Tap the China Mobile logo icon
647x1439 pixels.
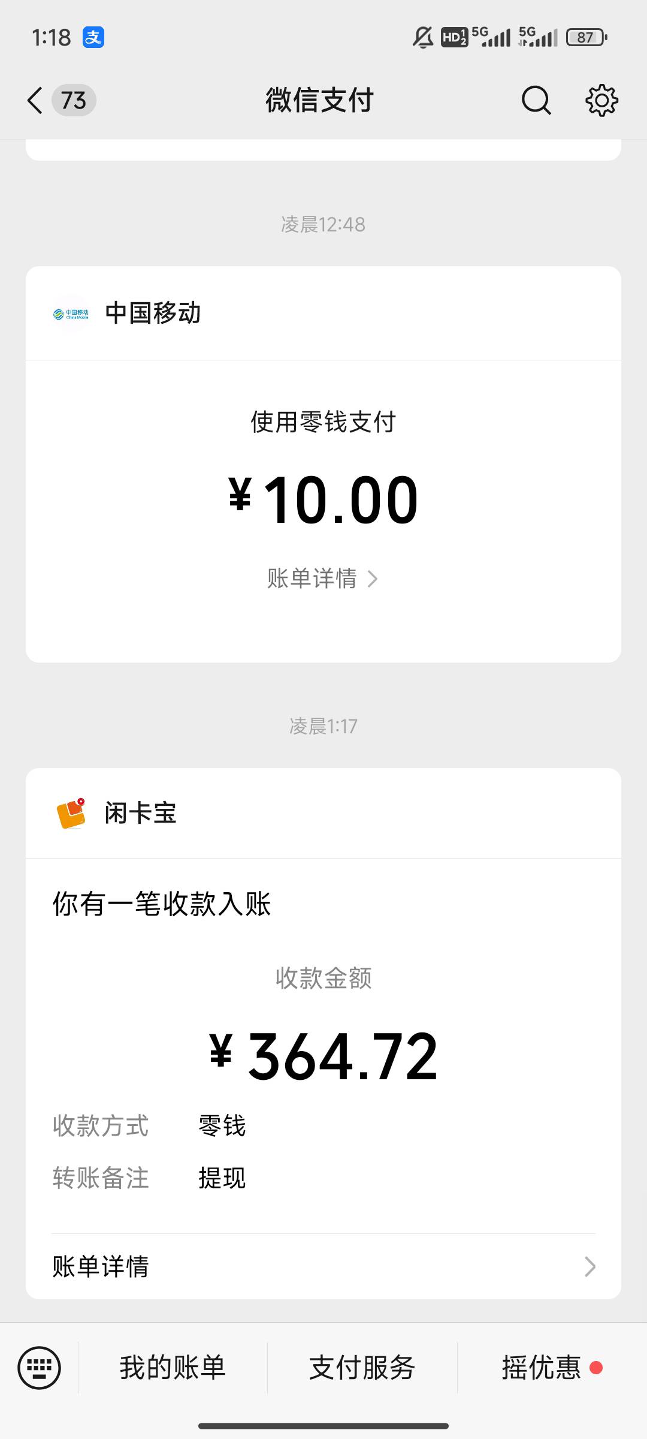click(71, 314)
